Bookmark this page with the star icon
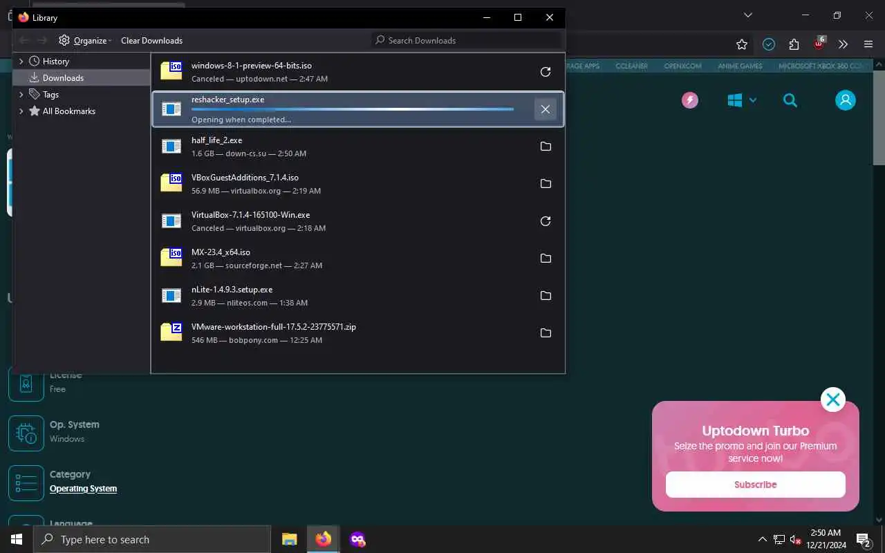Viewport: 885px width, 553px height. 742,44
